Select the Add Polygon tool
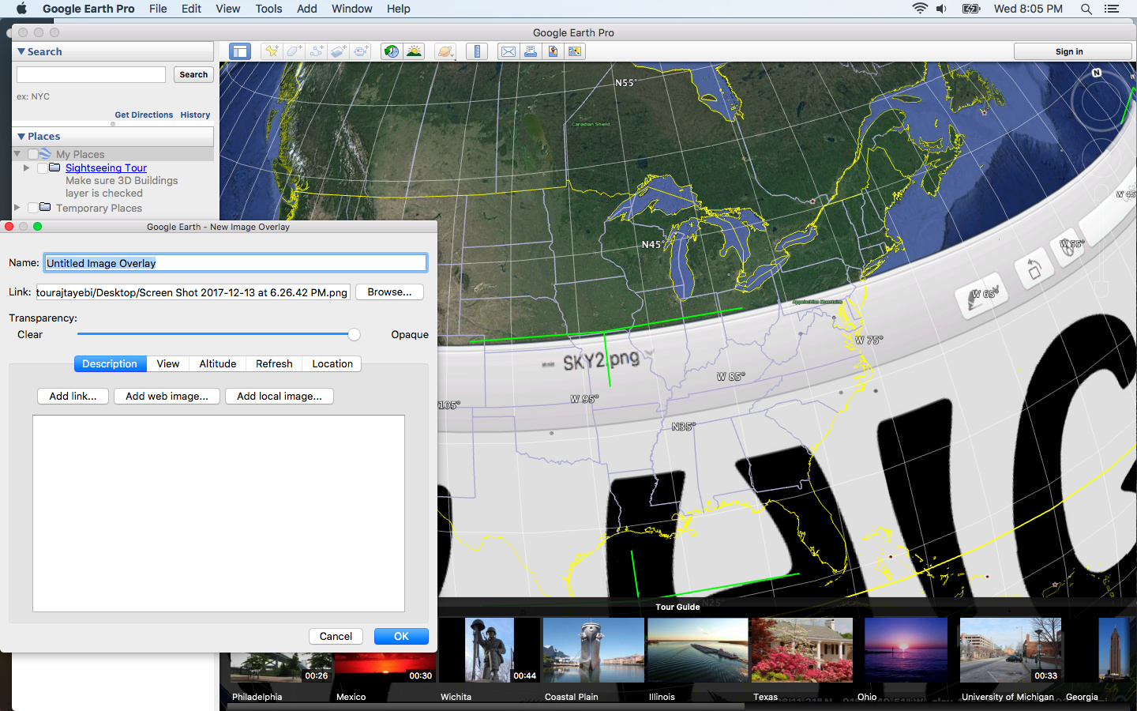 (295, 51)
